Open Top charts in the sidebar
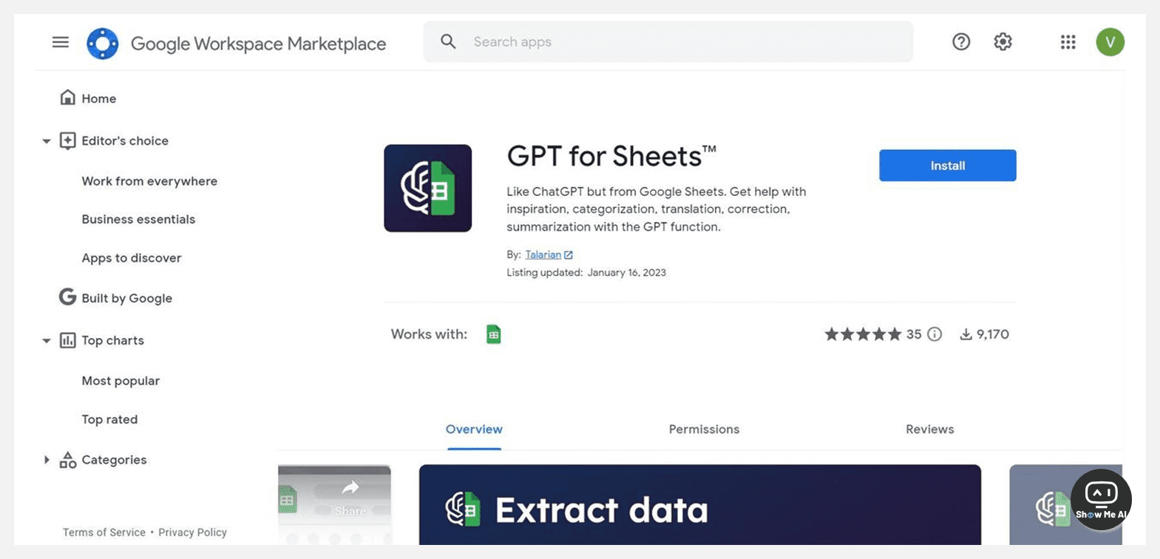This screenshot has width=1160, height=559. point(112,340)
